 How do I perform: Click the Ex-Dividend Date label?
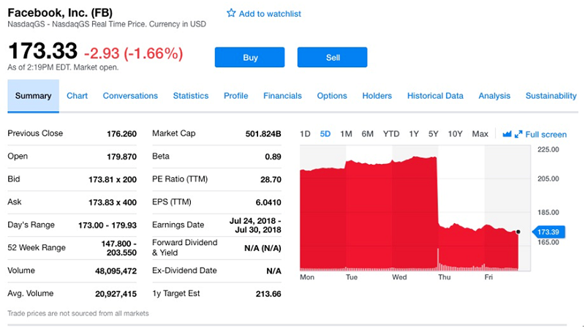click(x=184, y=271)
